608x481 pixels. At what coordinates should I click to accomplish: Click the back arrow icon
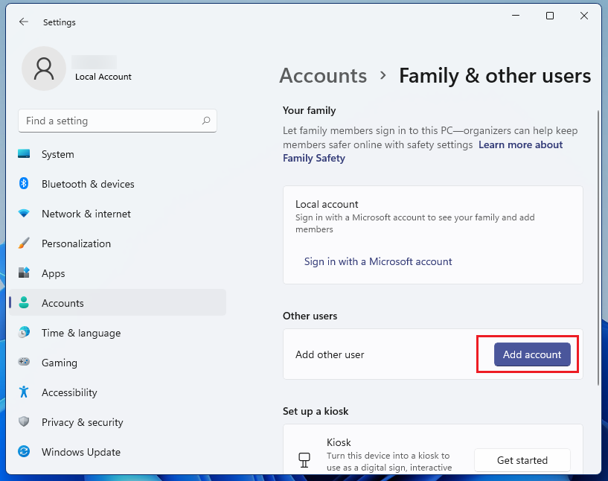point(24,22)
